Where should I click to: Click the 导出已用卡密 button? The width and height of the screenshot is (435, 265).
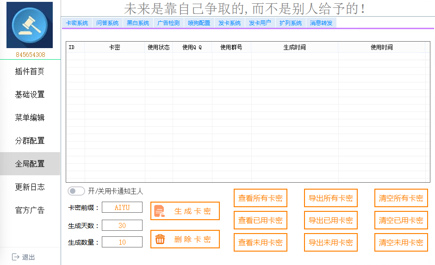coord(331,220)
